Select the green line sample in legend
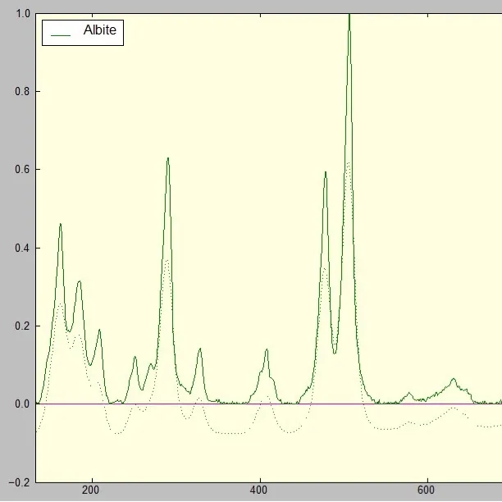Screen dimensions: 502x502 (x=61, y=35)
